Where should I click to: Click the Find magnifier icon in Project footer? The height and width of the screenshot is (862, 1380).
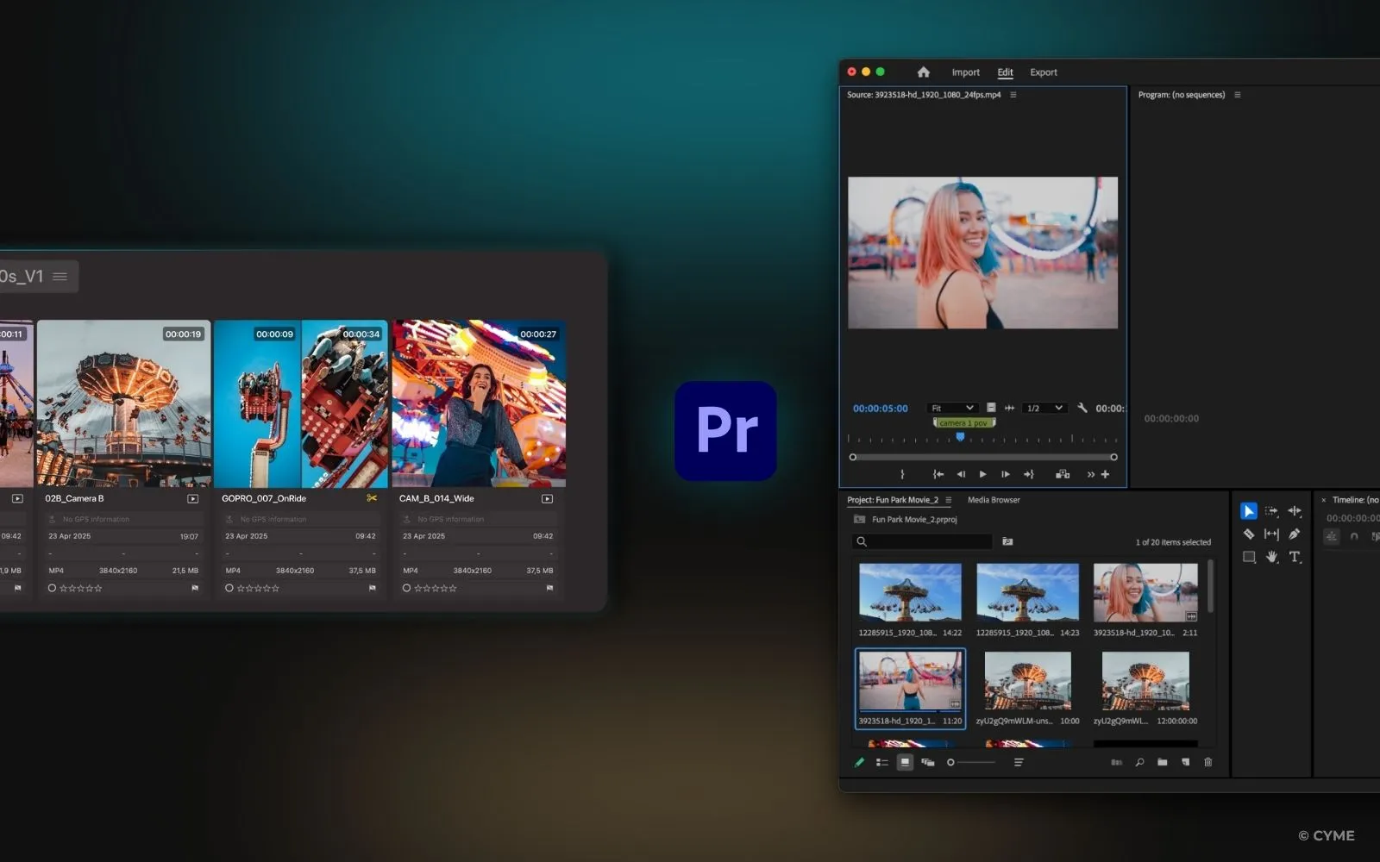coord(1139,762)
